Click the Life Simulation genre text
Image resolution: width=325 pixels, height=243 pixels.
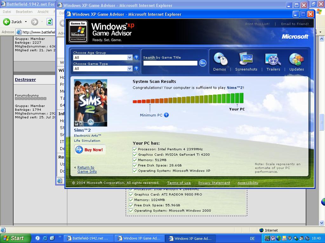(x=87, y=140)
